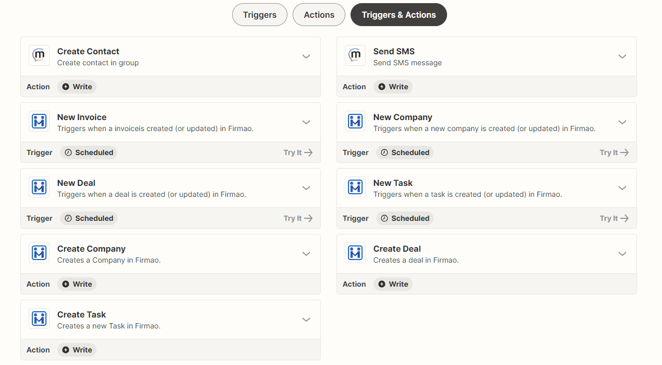
Task: Click Try It on New Company trigger
Action: 614,152
